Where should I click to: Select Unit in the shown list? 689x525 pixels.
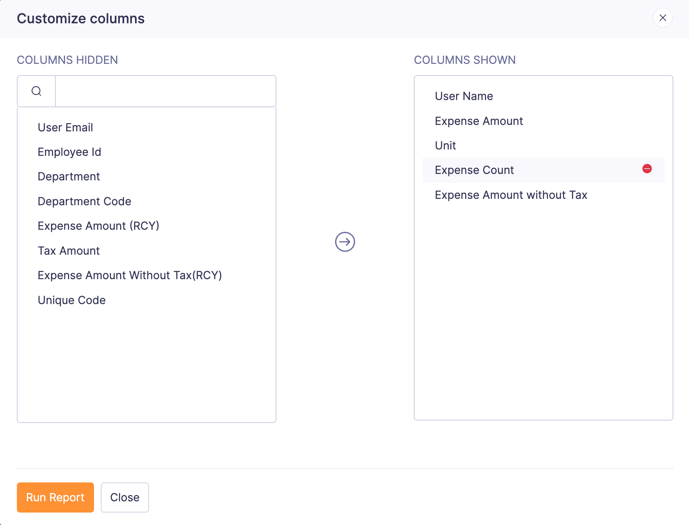click(x=445, y=145)
